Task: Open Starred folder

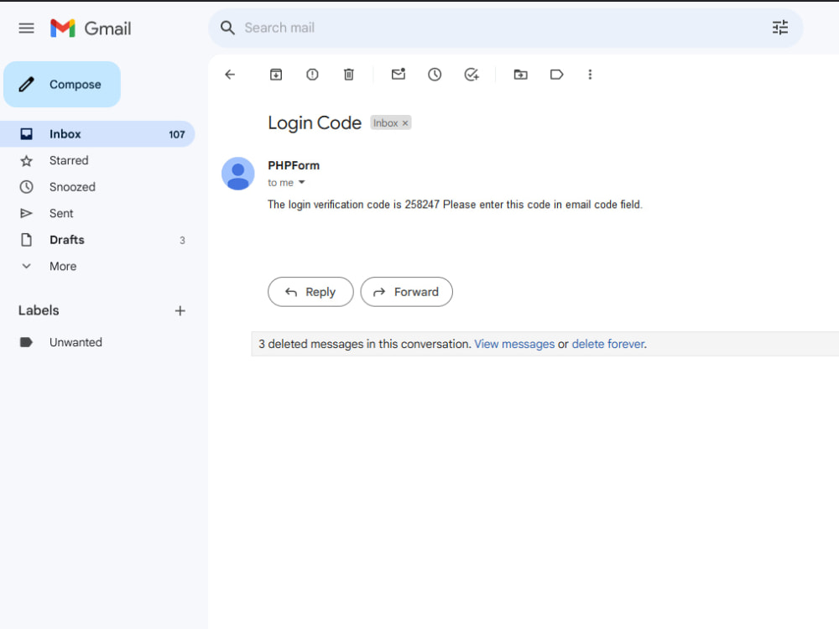Action: pyautogui.click(x=96, y=160)
